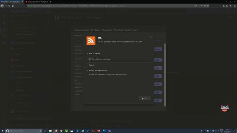The height and width of the screenshot is (133, 237).
Task: Open the Privacy Policy link
Action: tap(111, 74)
